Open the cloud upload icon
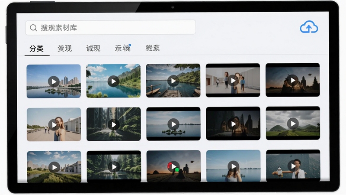The image size is (346, 195). pos(309,27)
